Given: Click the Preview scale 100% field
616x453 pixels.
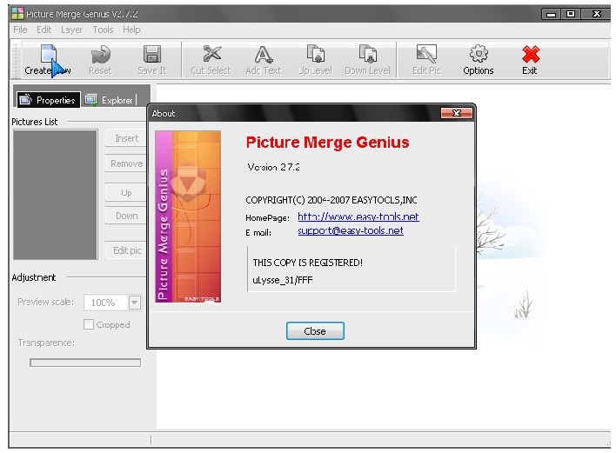Looking at the screenshot, I should point(106,303).
